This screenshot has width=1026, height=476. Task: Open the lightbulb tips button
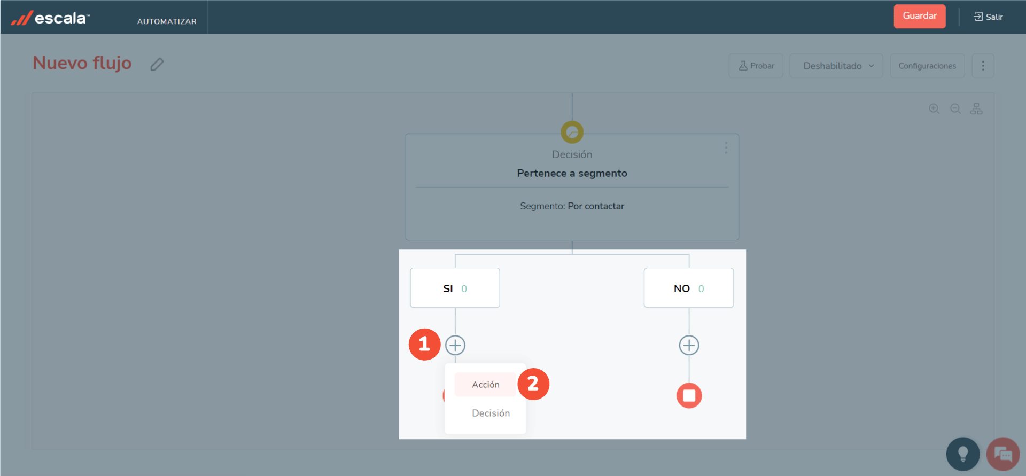963,454
